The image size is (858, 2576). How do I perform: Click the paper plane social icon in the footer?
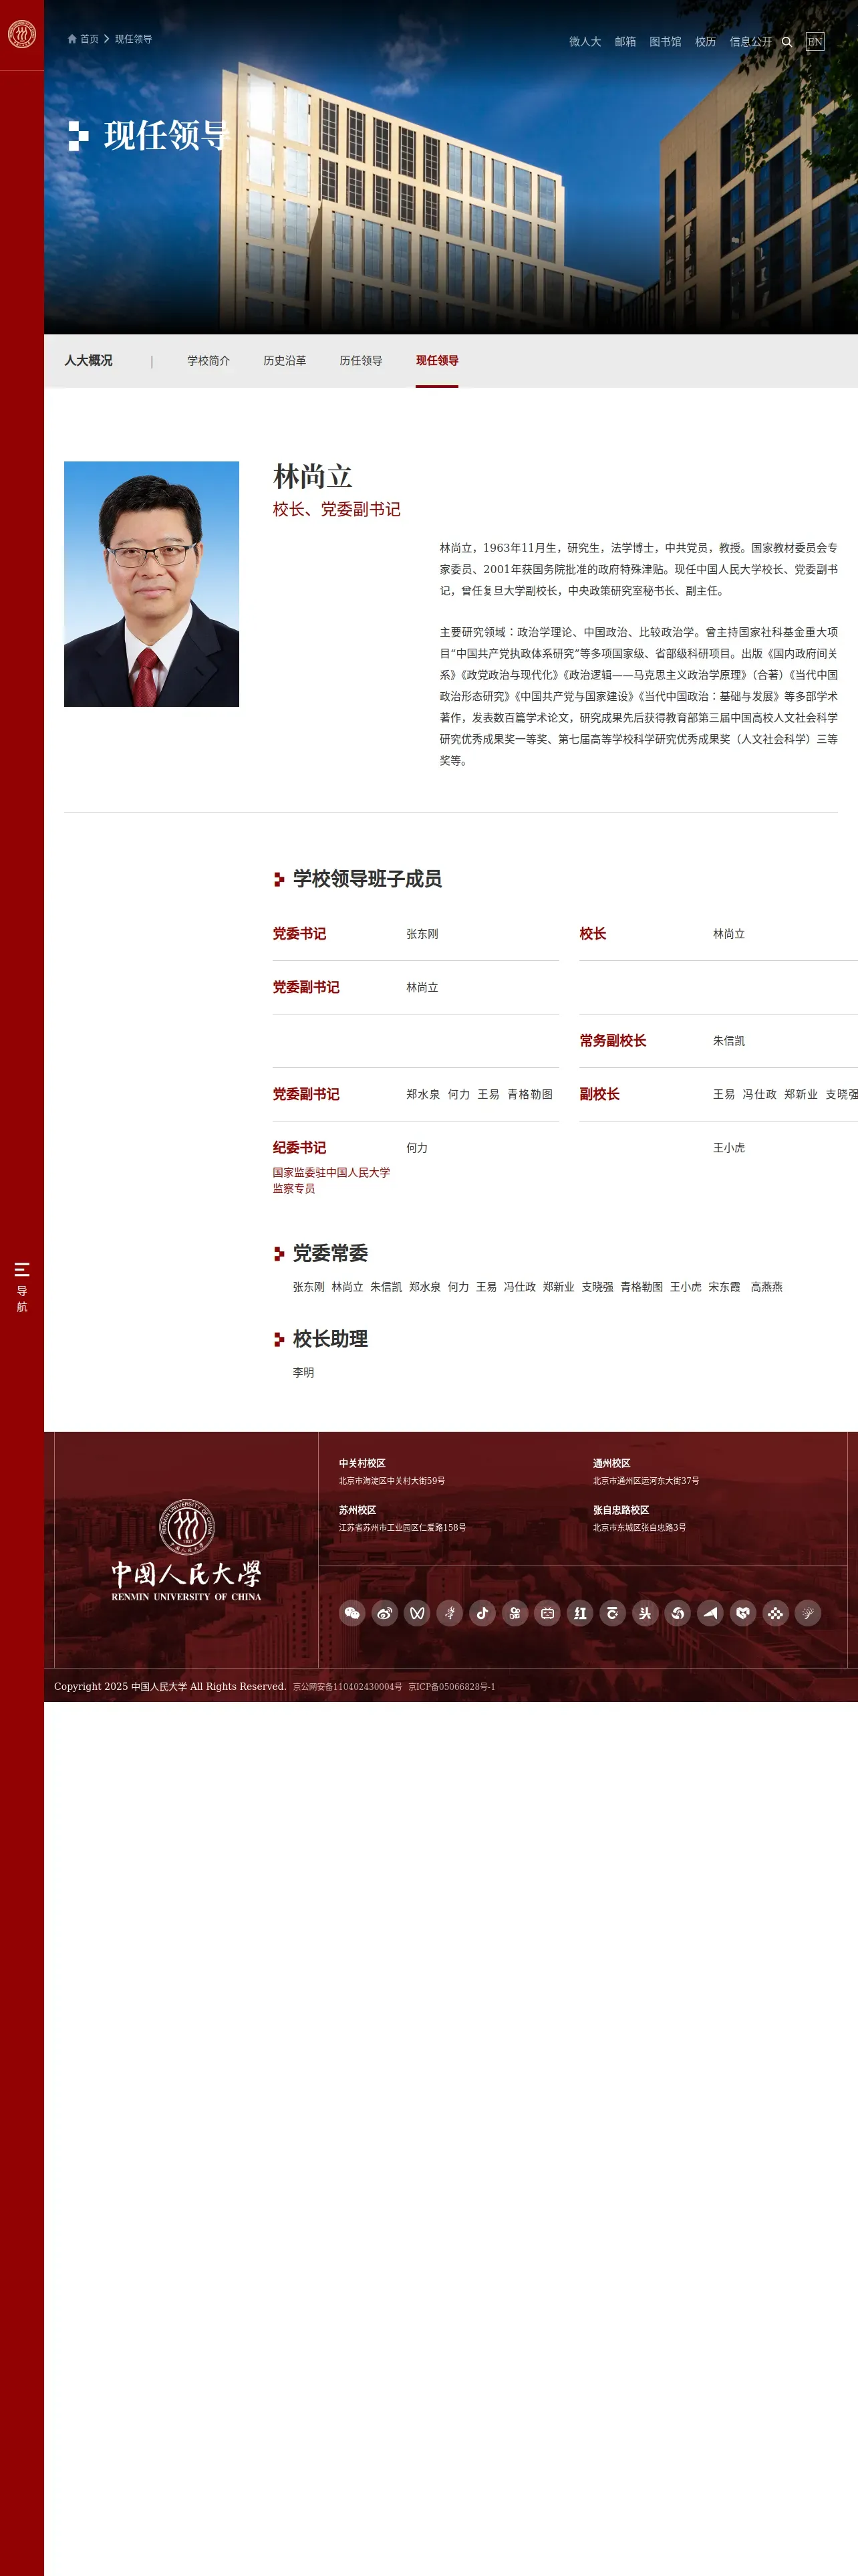710,1613
